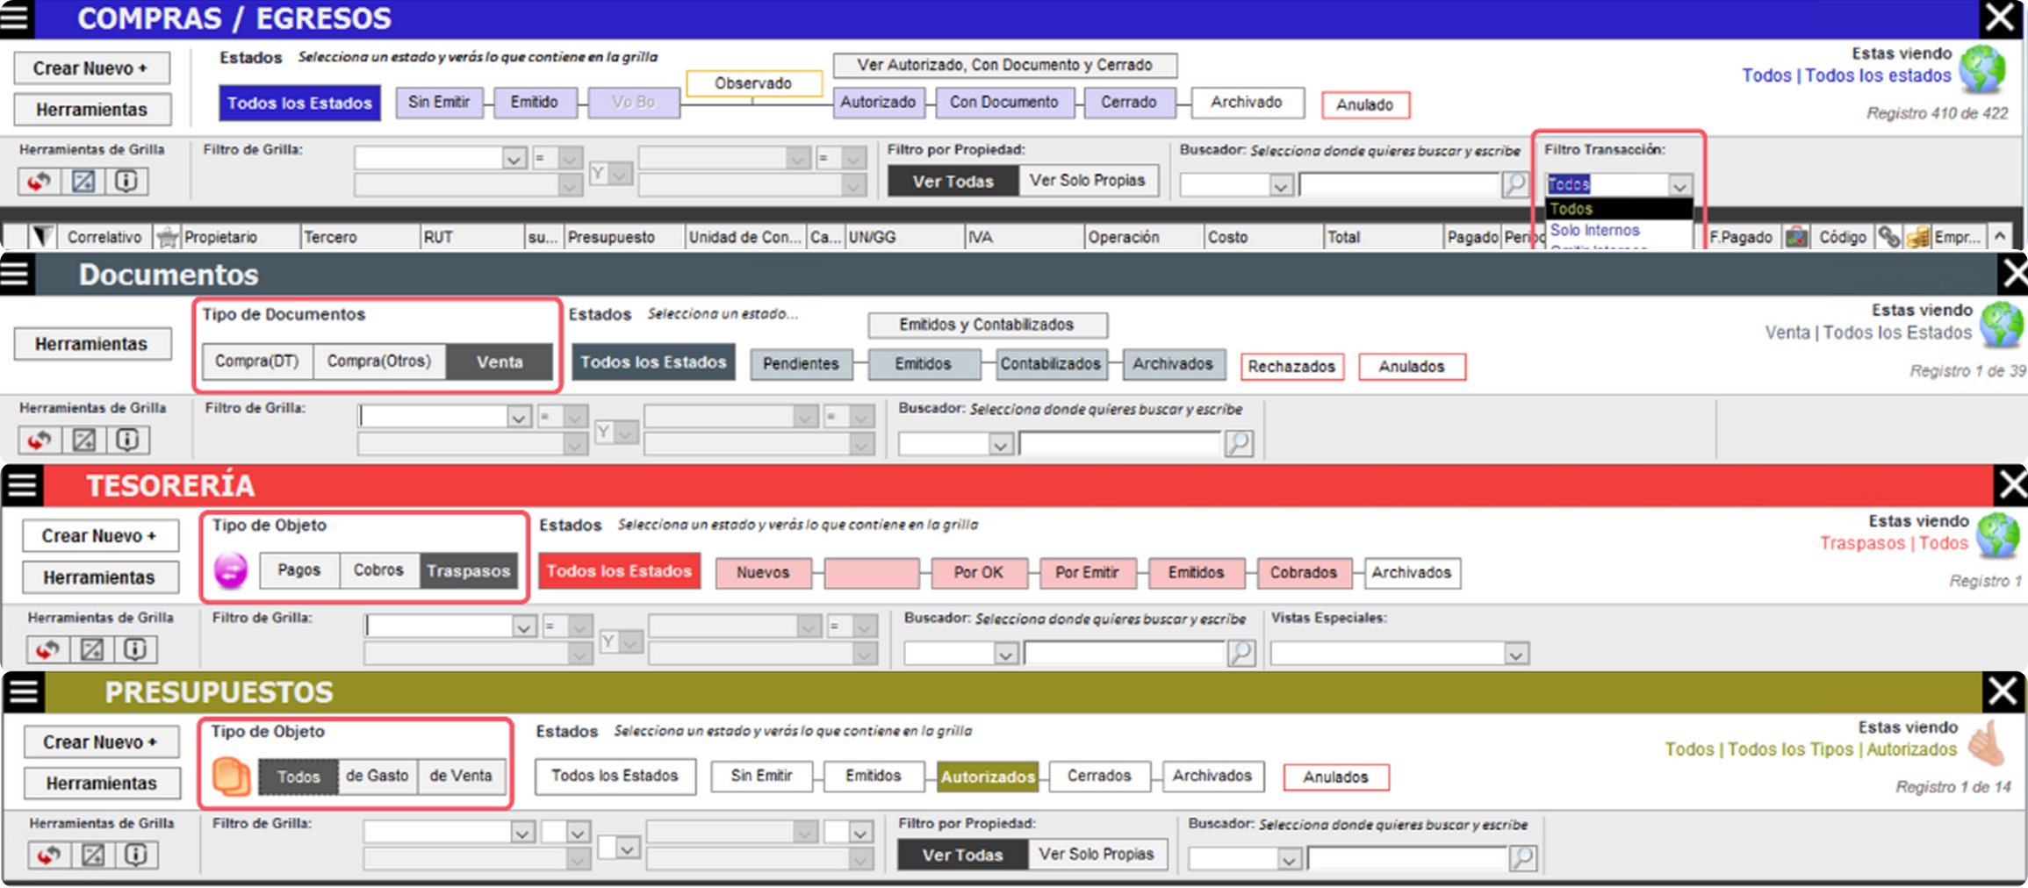The width and height of the screenshot is (2028, 888).
Task: Click the search magnifier in Compras Buscador
Action: click(1514, 184)
